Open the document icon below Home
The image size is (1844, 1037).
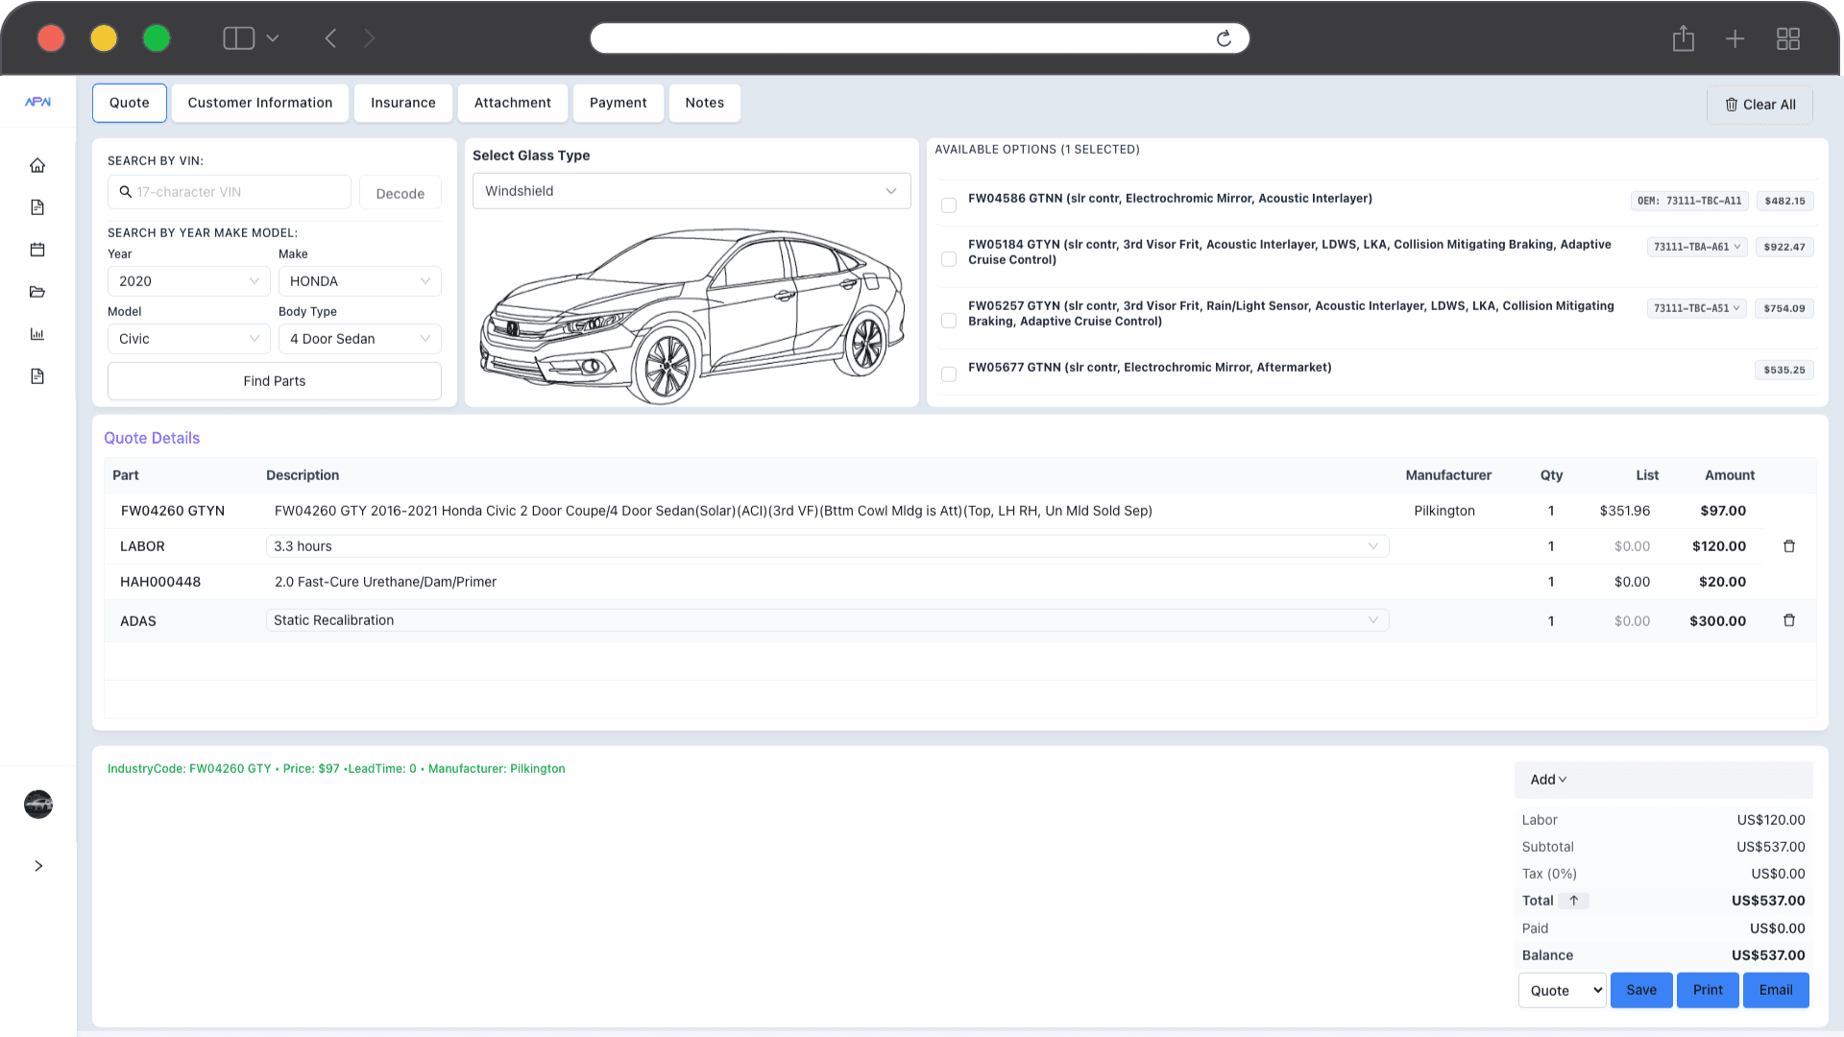(x=37, y=207)
